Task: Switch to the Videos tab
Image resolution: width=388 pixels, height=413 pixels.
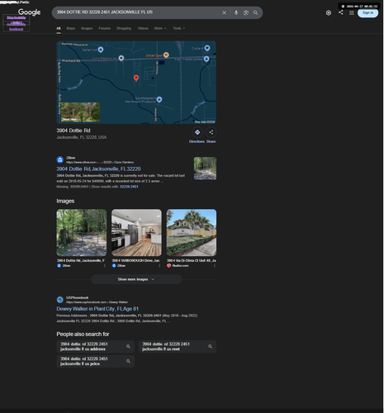Action: [x=143, y=28]
